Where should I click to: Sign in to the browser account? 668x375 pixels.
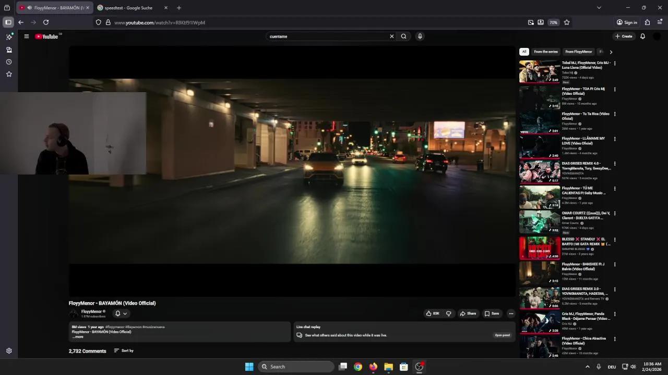pyautogui.click(x=627, y=22)
